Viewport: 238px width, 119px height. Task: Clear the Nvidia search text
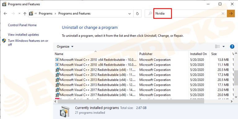223,14
